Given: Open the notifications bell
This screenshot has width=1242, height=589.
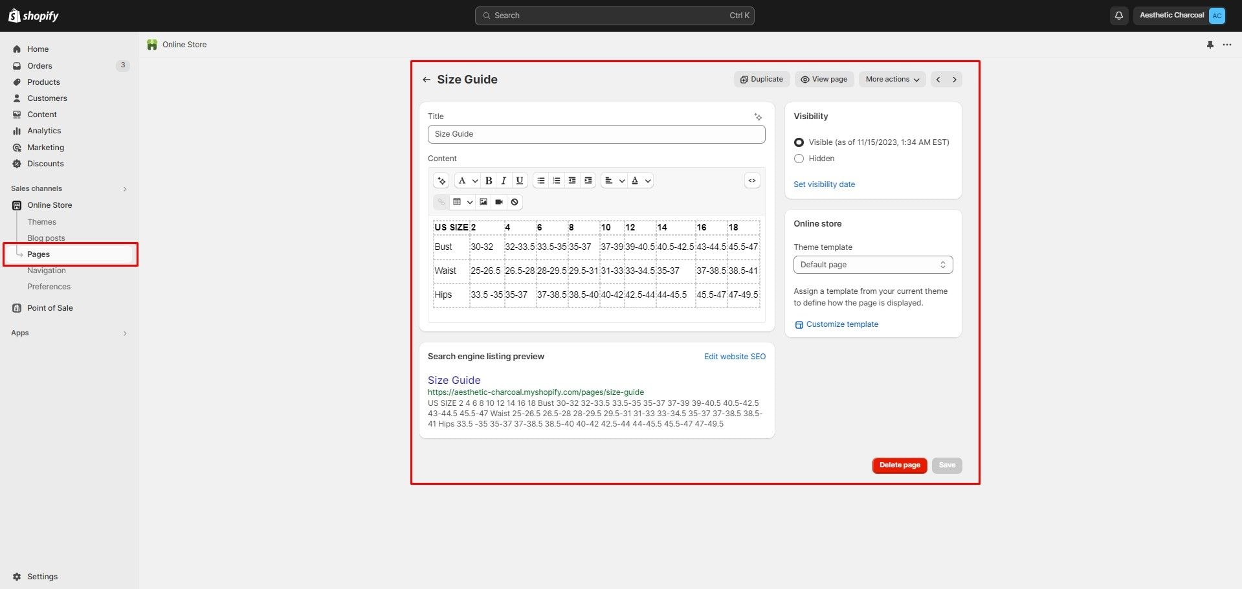Looking at the screenshot, I should click(x=1118, y=16).
